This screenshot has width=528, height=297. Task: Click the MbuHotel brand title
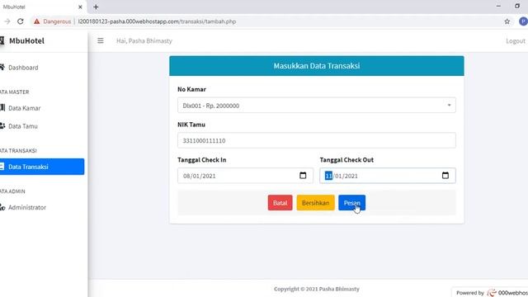click(26, 40)
